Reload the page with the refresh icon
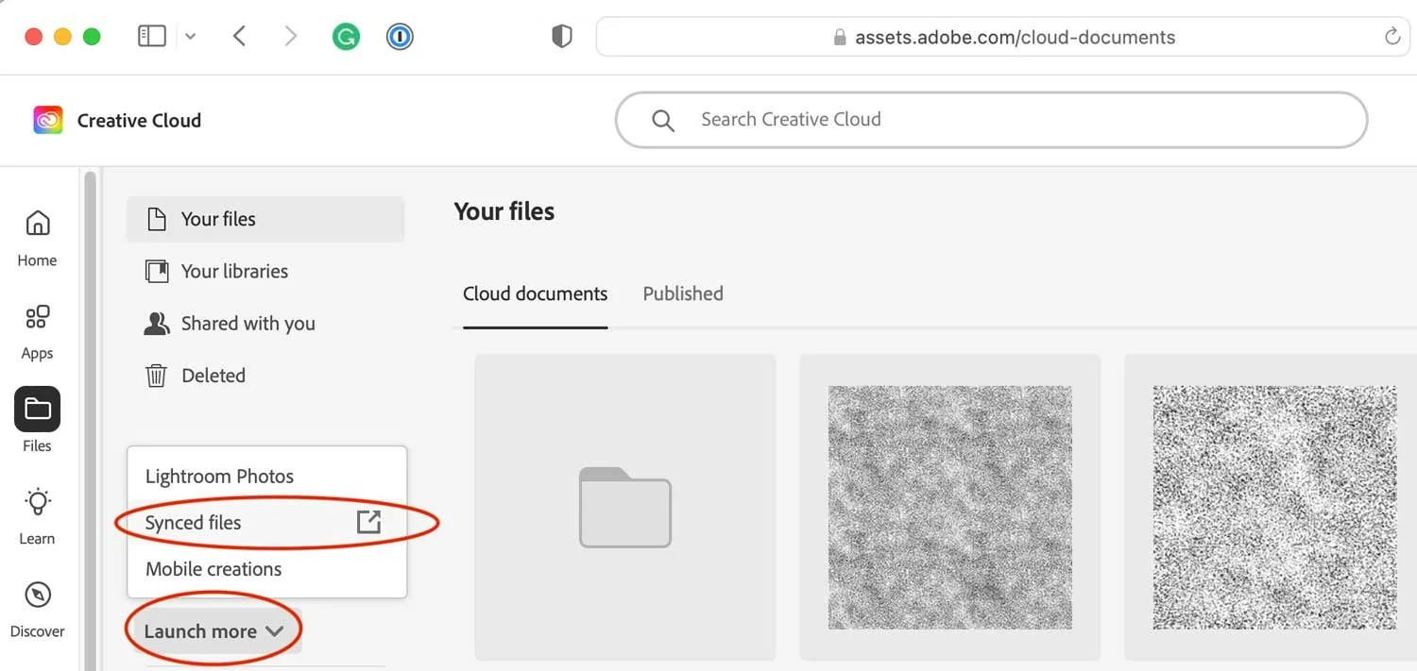 [1391, 37]
